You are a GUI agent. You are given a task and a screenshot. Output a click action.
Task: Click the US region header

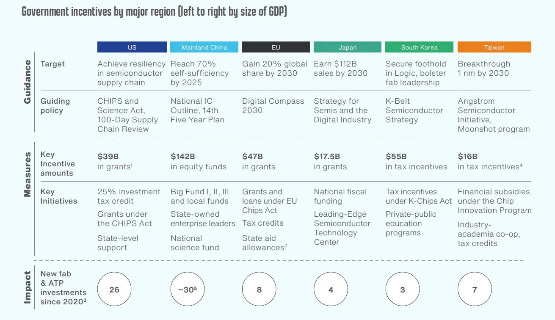tap(132, 47)
